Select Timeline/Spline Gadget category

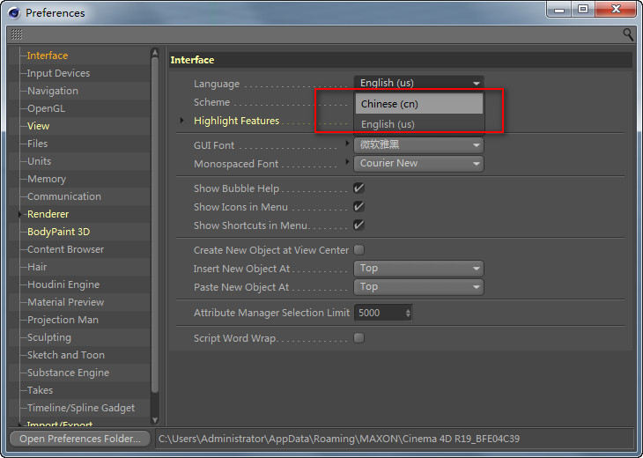click(x=81, y=408)
